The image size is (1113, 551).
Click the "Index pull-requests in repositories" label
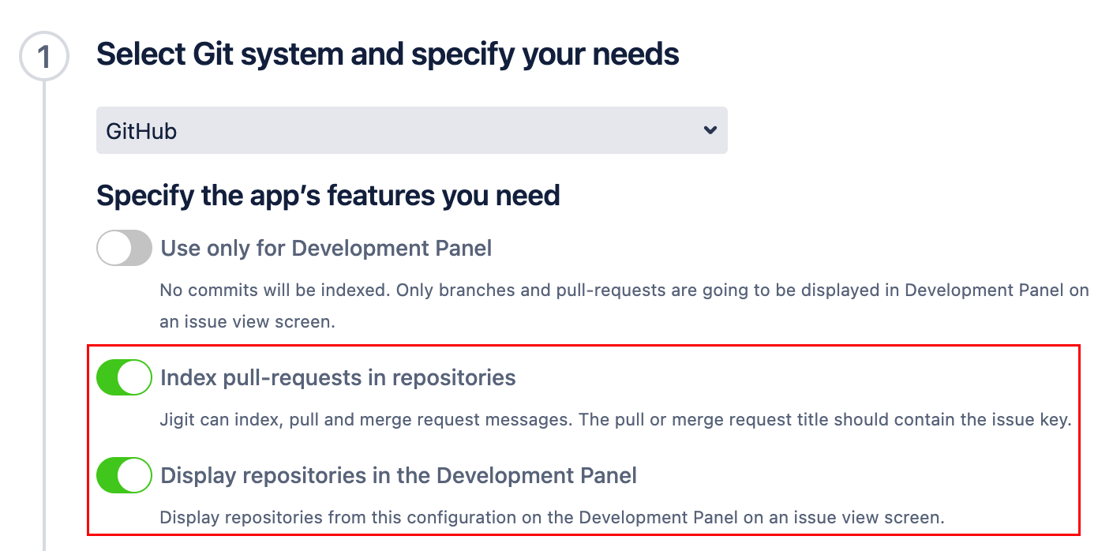(338, 378)
